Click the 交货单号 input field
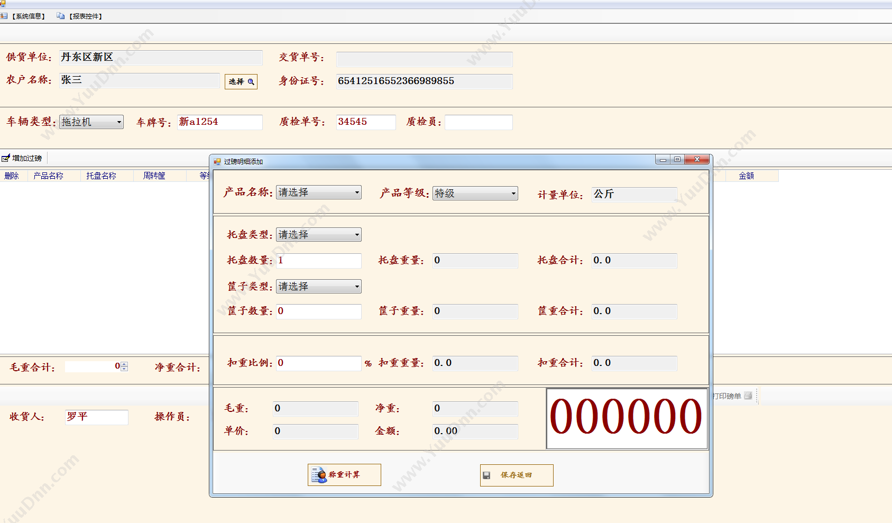Image resolution: width=892 pixels, height=523 pixels. 425,59
